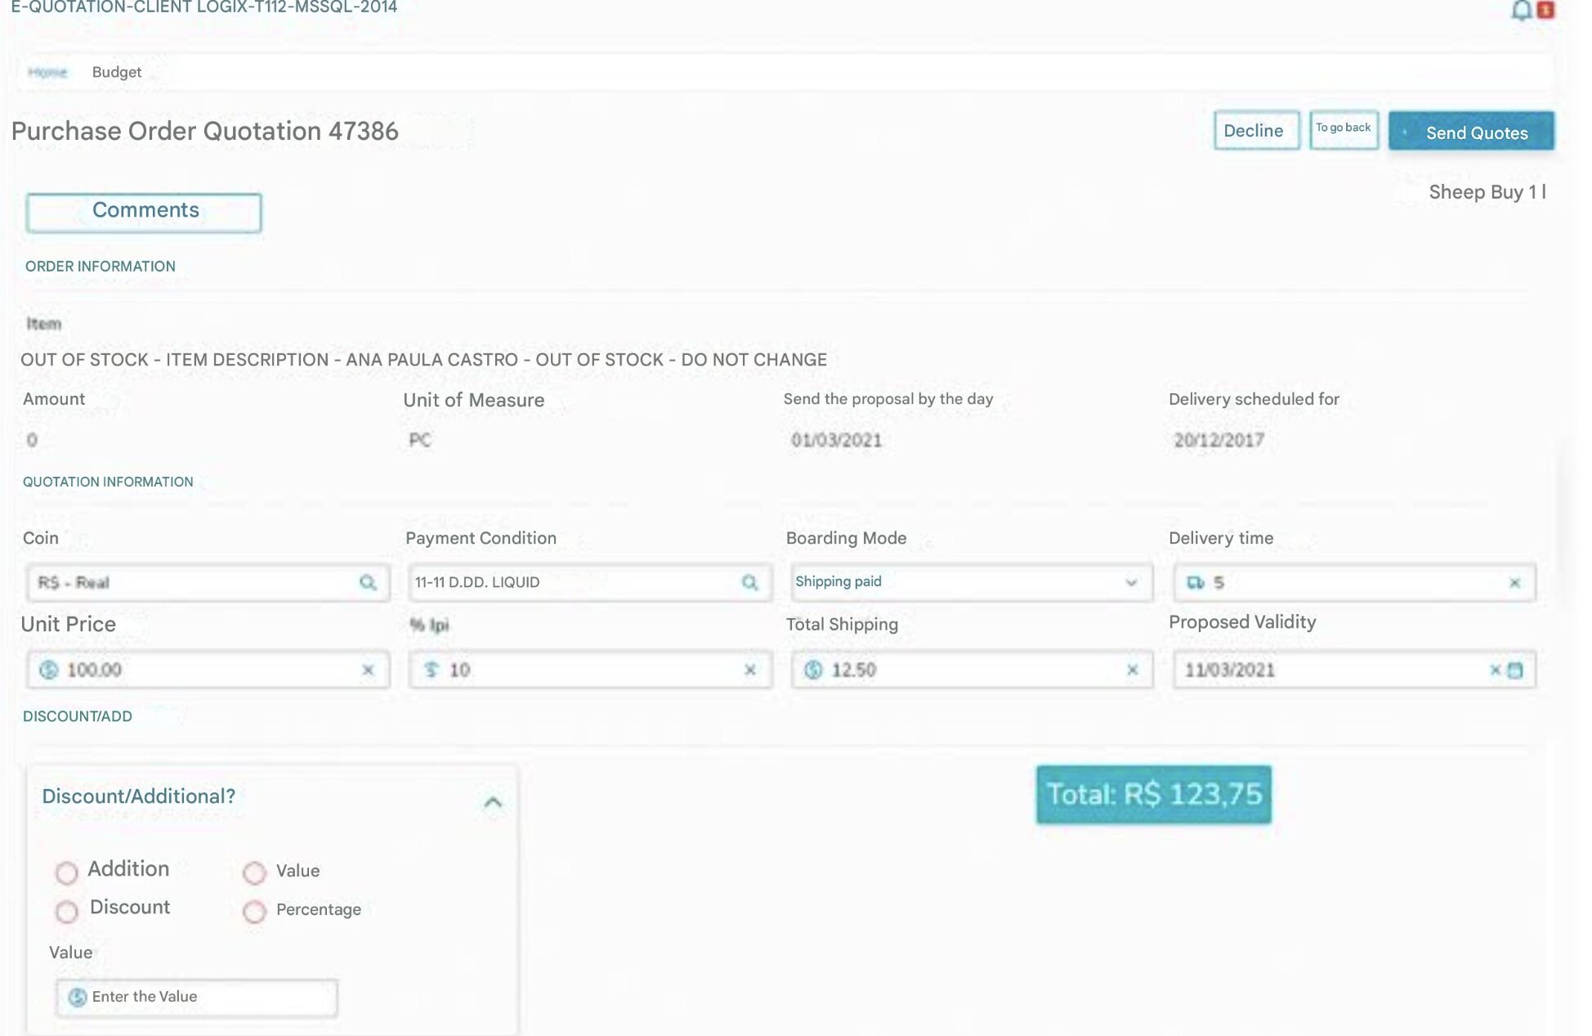1592x1036 pixels.
Task: Decline the purchase order quotation
Action: 1255,131
